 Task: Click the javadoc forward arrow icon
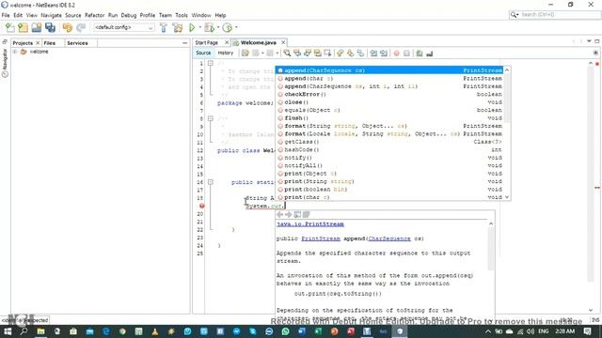pyautogui.click(x=289, y=214)
